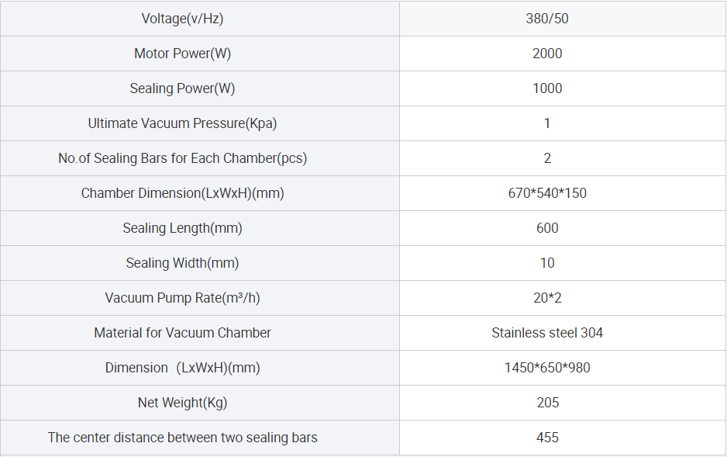727x457 pixels.
Task: Select the 670*540*150 chamber dimension value
Action: [547, 193]
